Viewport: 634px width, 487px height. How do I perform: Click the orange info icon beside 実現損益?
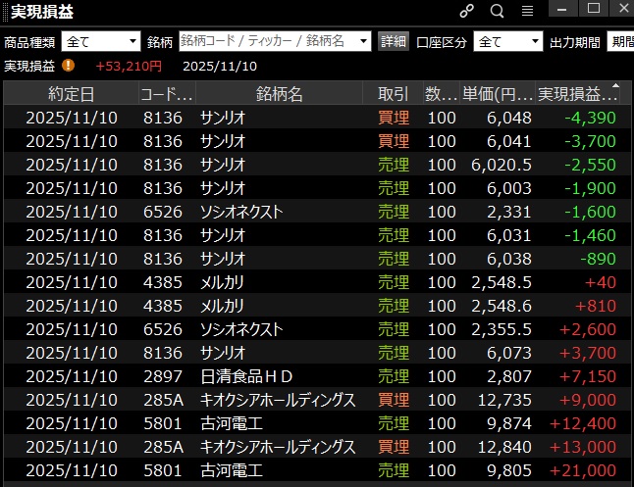coord(68,66)
